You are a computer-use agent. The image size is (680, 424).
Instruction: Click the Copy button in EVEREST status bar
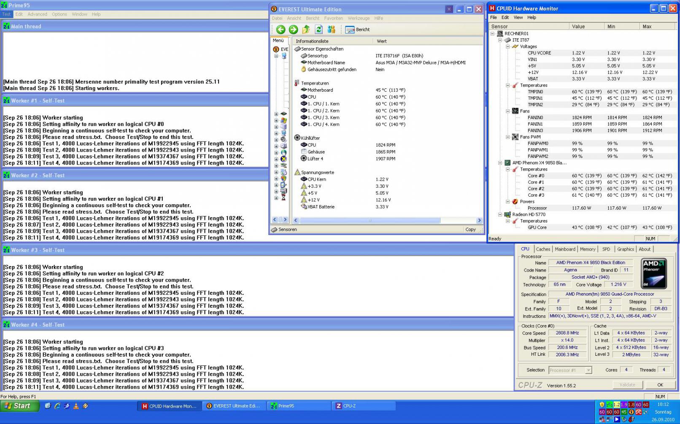click(470, 230)
